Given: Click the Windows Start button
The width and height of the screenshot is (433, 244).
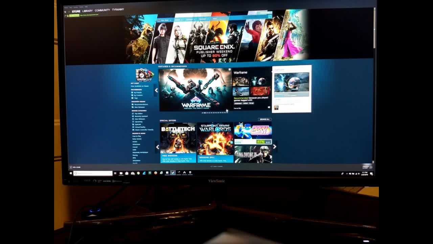Looking at the screenshot, I should 71,173.
